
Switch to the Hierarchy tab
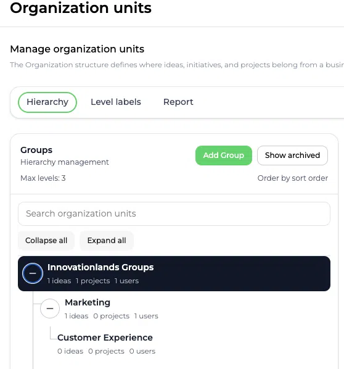[47, 102]
